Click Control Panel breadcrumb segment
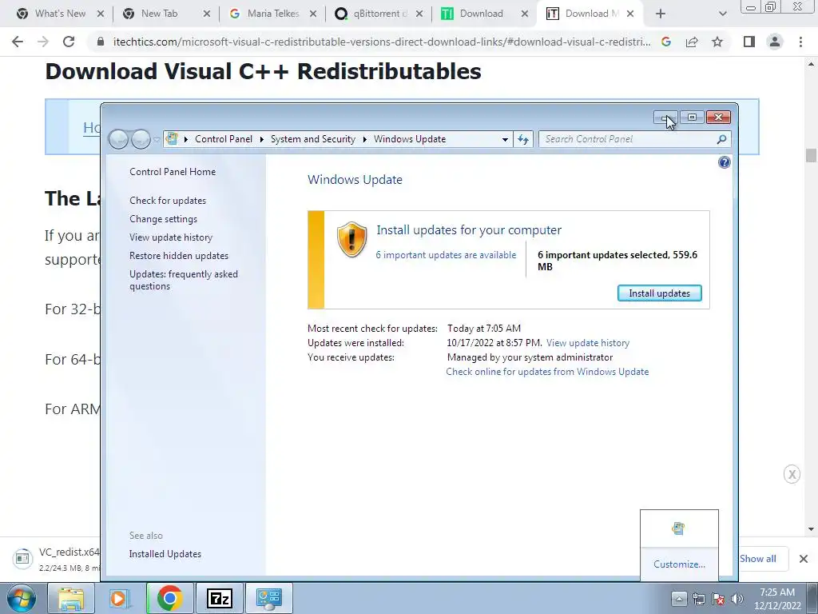 (x=224, y=139)
